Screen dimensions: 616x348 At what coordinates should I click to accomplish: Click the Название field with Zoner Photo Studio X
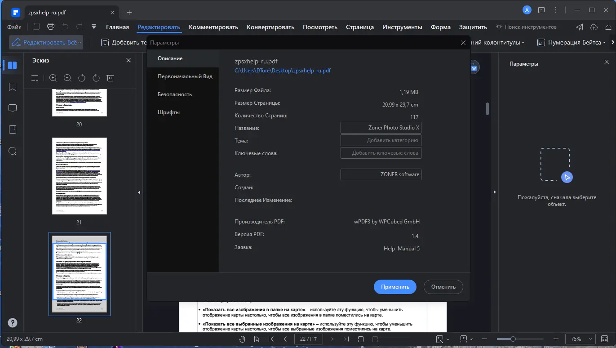(x=381, y=128)
